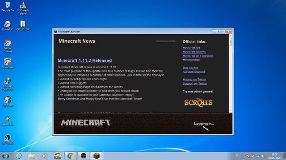Click 'Added rocket-propelled elytra flight' line

tap(82, 79)
